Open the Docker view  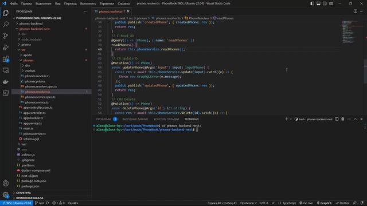click(6, 82)
